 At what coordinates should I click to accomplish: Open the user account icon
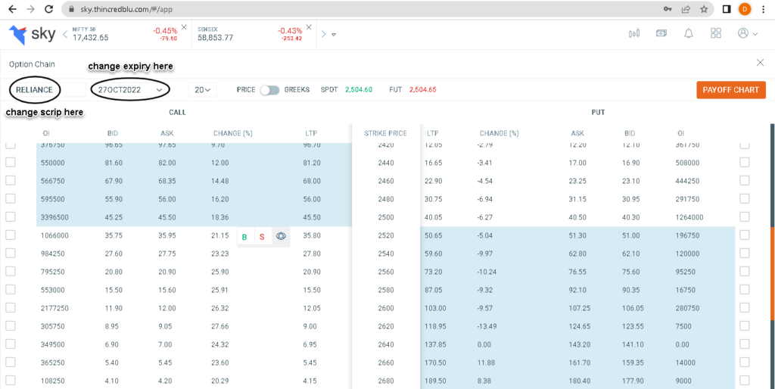pos(743,33)
